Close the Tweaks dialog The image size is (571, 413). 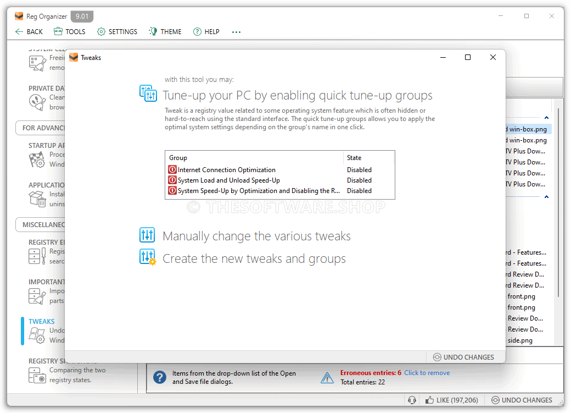pyautogui.click(x=492, y=57)
